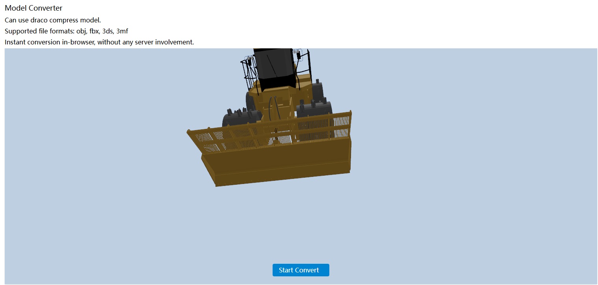598x285 pixels.
Task: Click the Start Convert button
Action: pos(301,270)
